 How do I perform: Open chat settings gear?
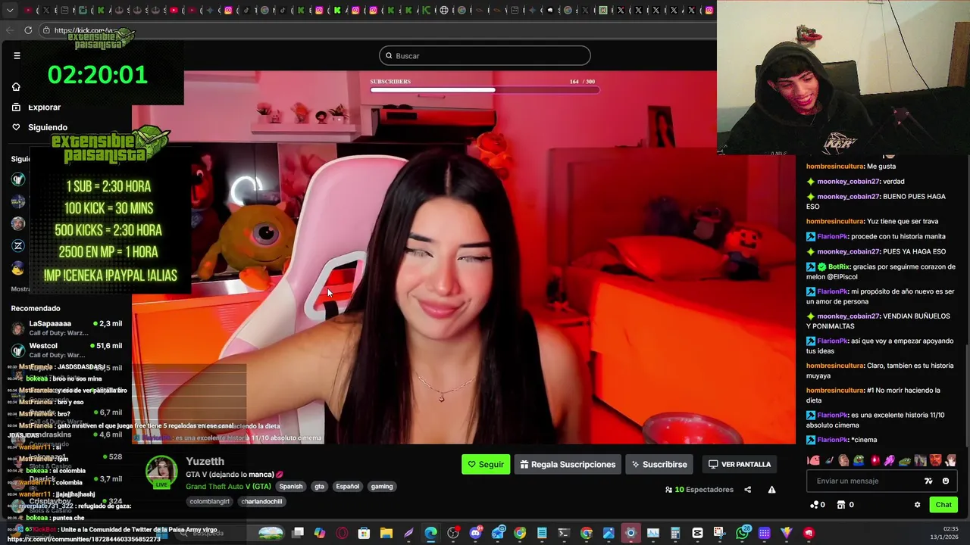click(x=918, y=505)
